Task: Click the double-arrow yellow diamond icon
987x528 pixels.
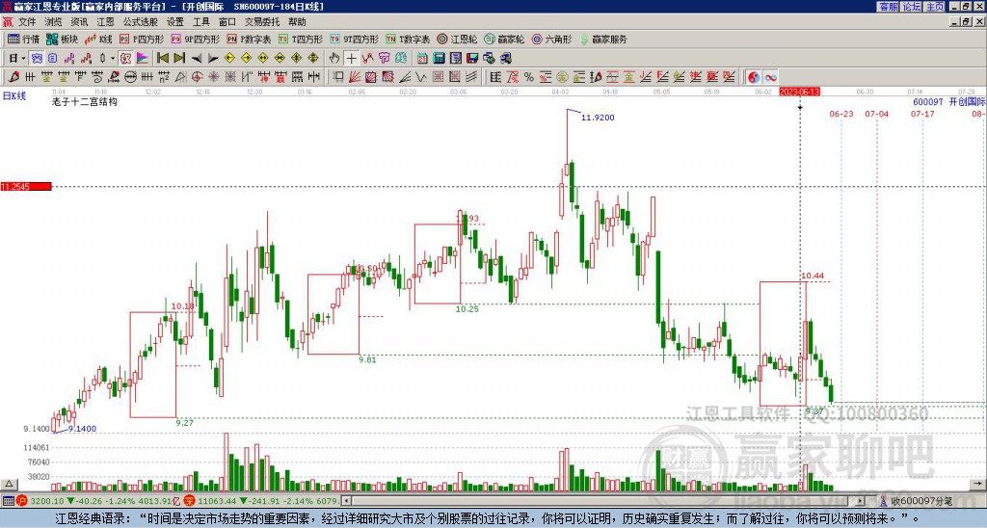Action: point(263,58)
